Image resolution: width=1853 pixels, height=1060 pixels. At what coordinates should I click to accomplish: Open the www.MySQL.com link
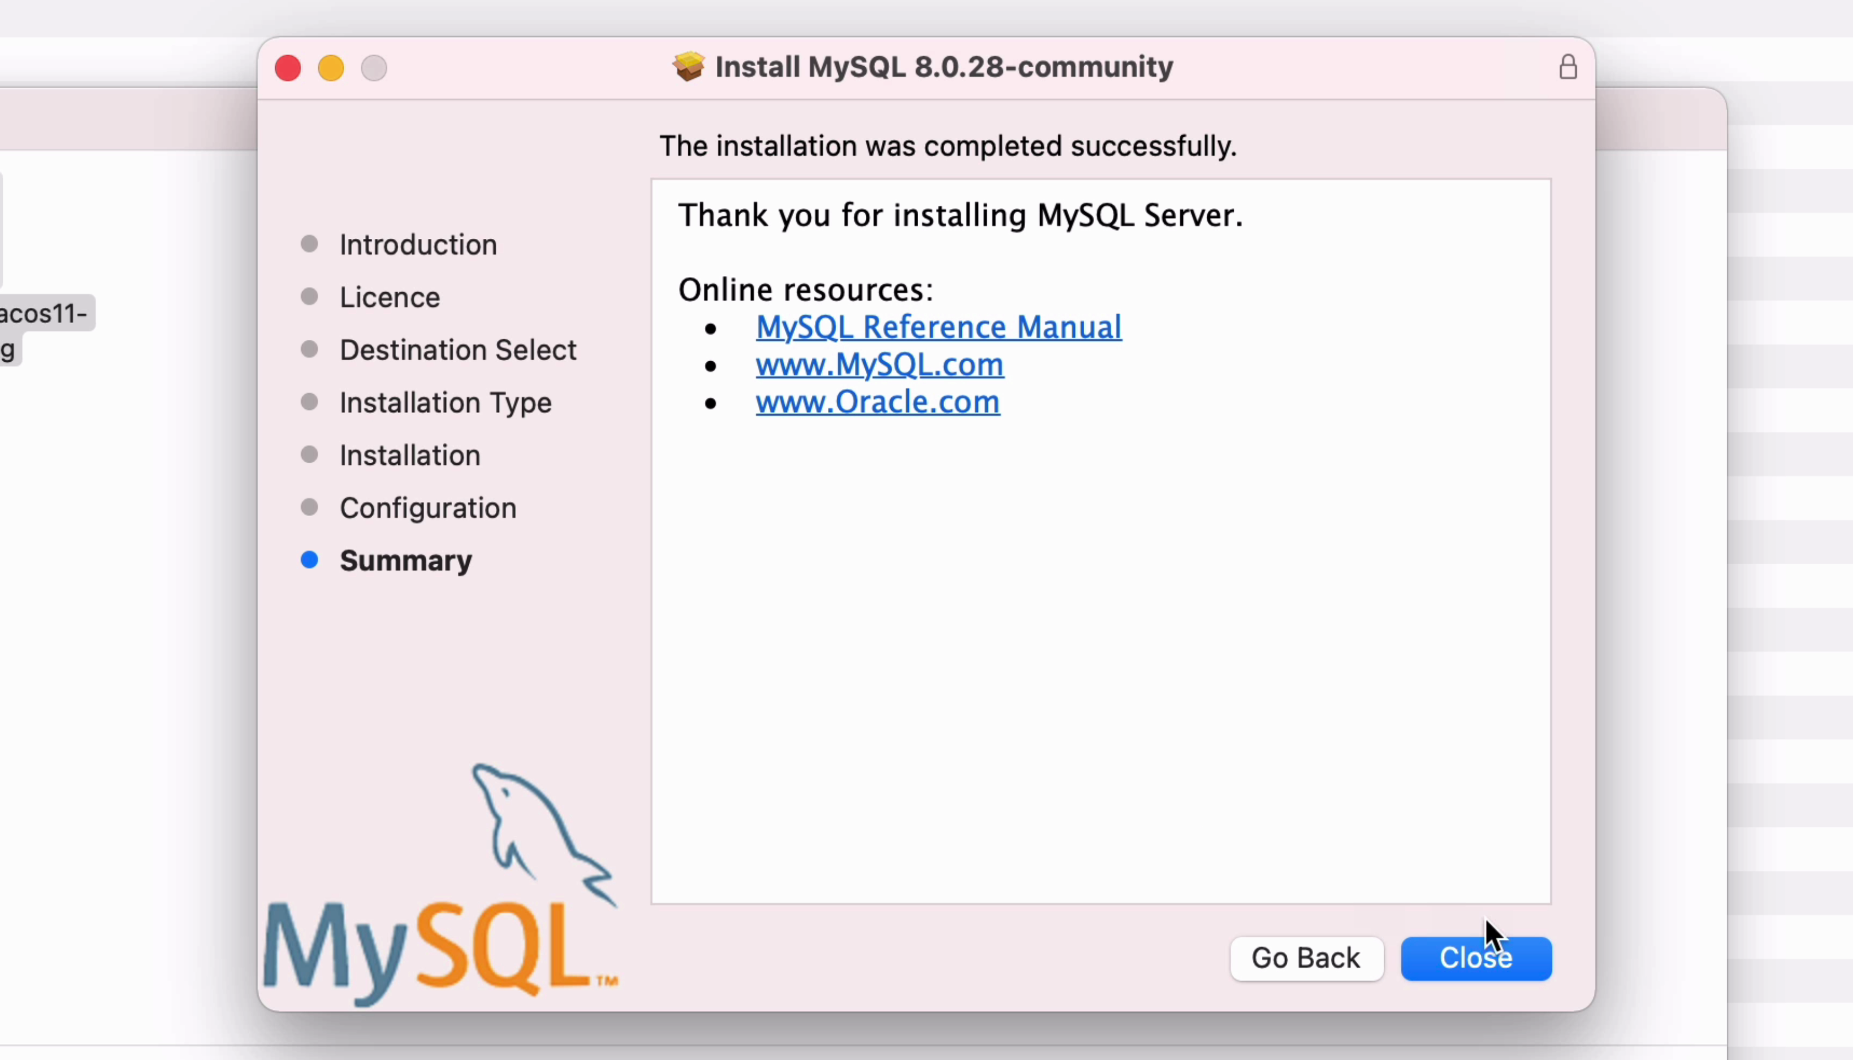pos(879,365)
